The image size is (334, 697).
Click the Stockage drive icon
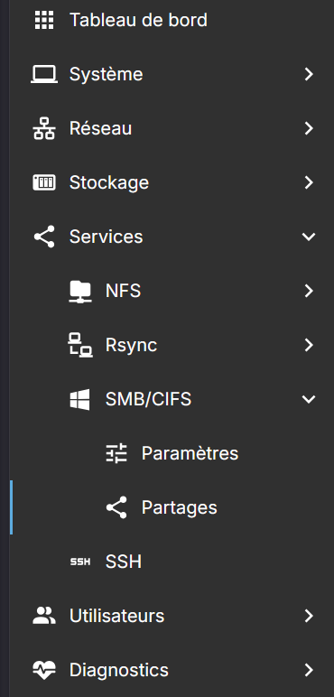(x=44, y=182)
